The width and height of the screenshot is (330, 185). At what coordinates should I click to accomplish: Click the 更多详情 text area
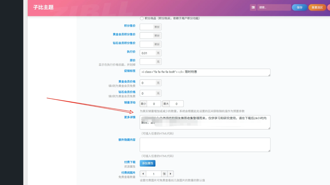[205, 122]
